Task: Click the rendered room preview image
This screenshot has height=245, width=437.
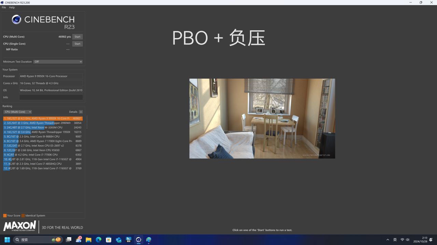Action: tap(262, 118)
